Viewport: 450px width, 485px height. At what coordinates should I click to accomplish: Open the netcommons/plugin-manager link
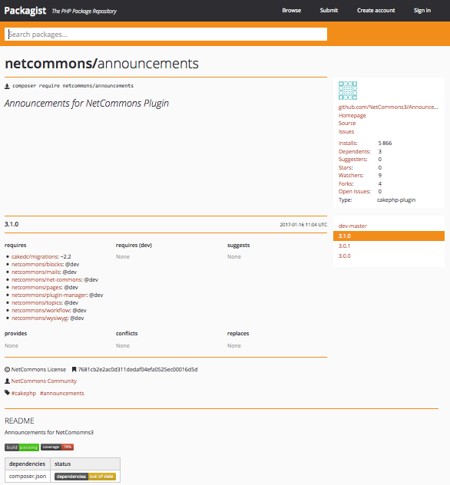(x=49, y=295)
